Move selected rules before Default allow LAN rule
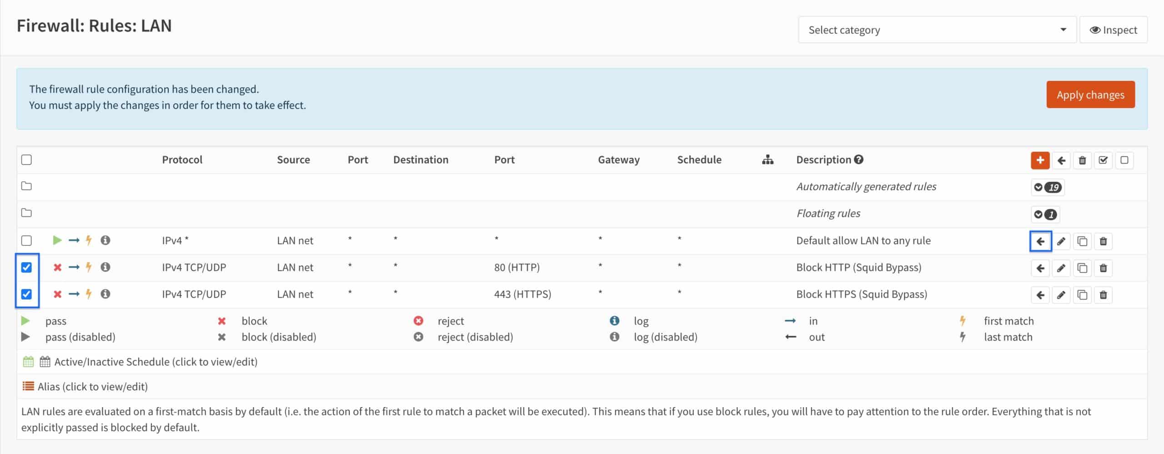1164x454 pixels. (x=1040, y=241)
